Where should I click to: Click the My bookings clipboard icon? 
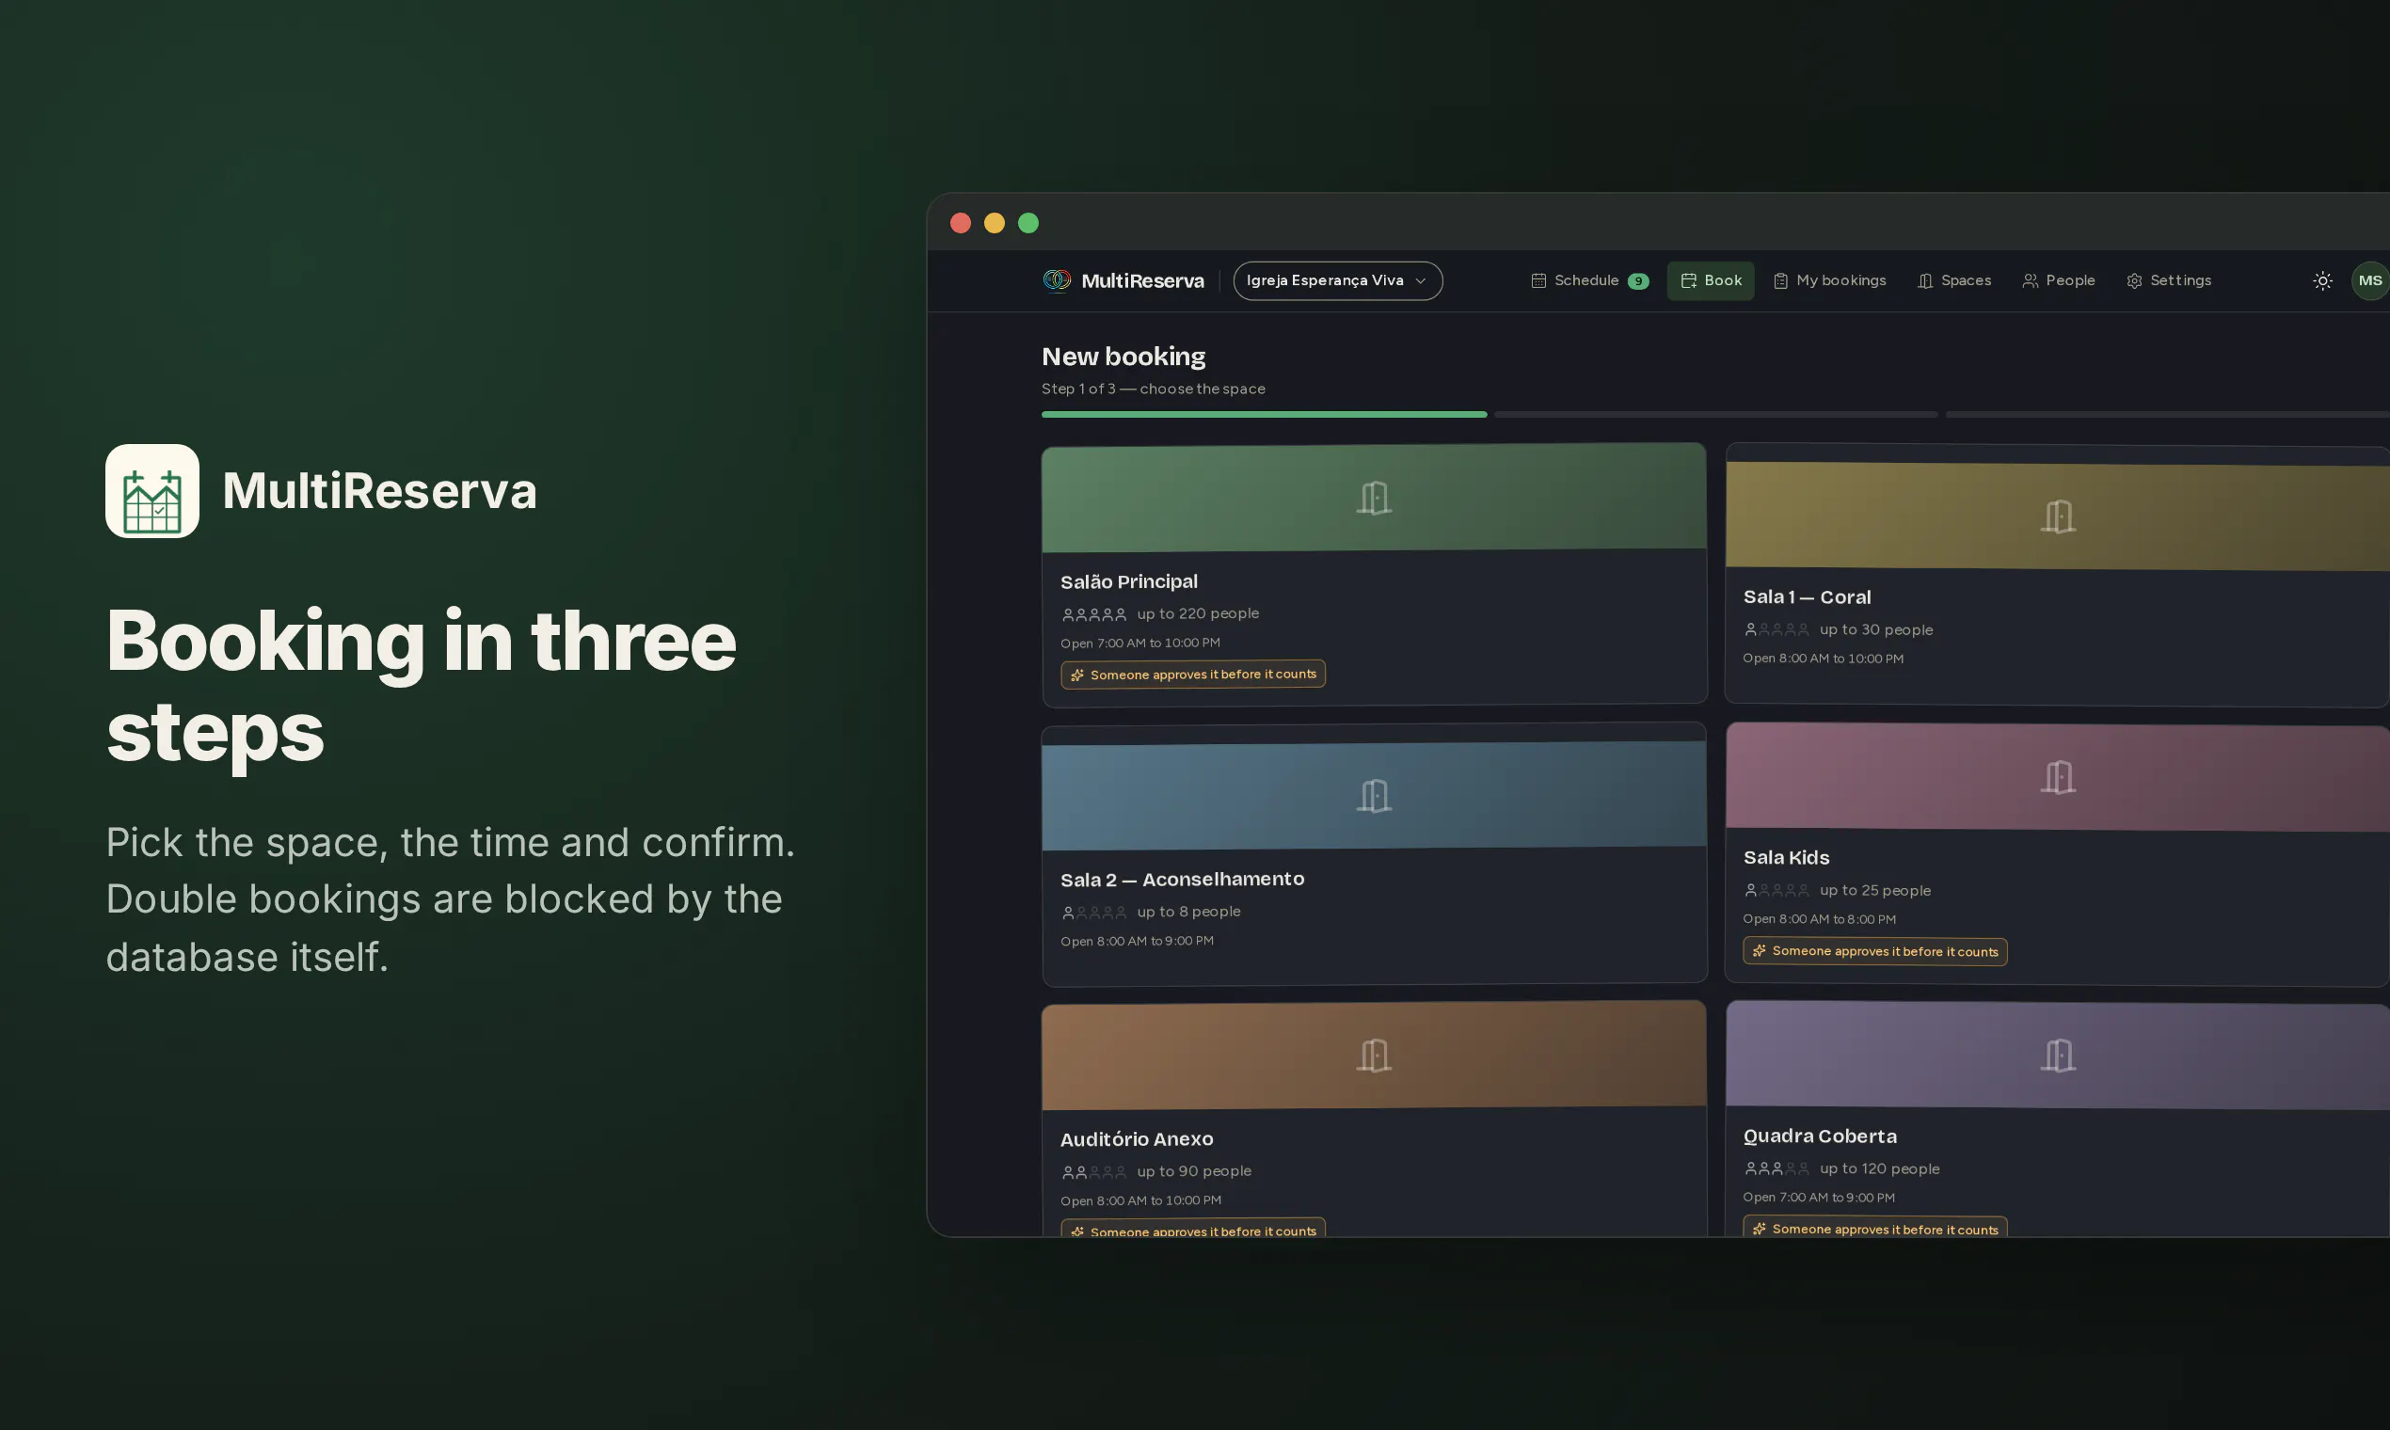click(1780, 280)
